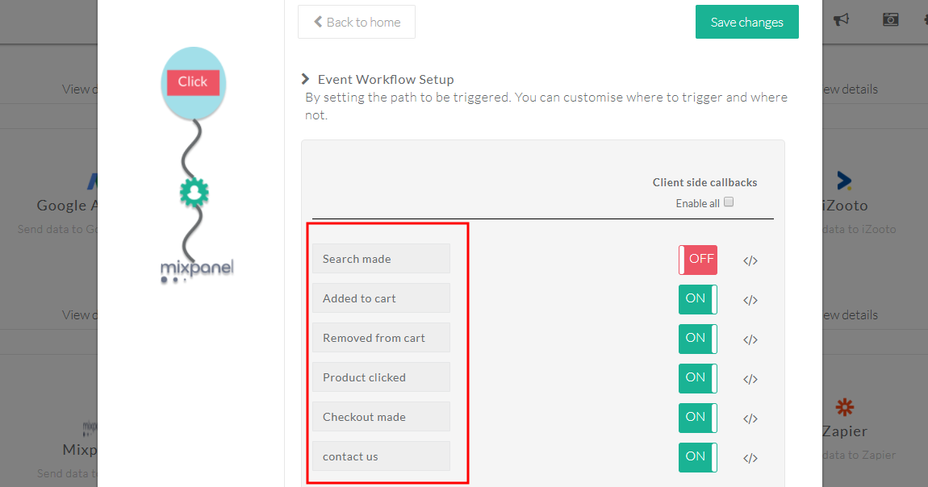
Task: Save changes to the workflow
Action: point(747,22)
